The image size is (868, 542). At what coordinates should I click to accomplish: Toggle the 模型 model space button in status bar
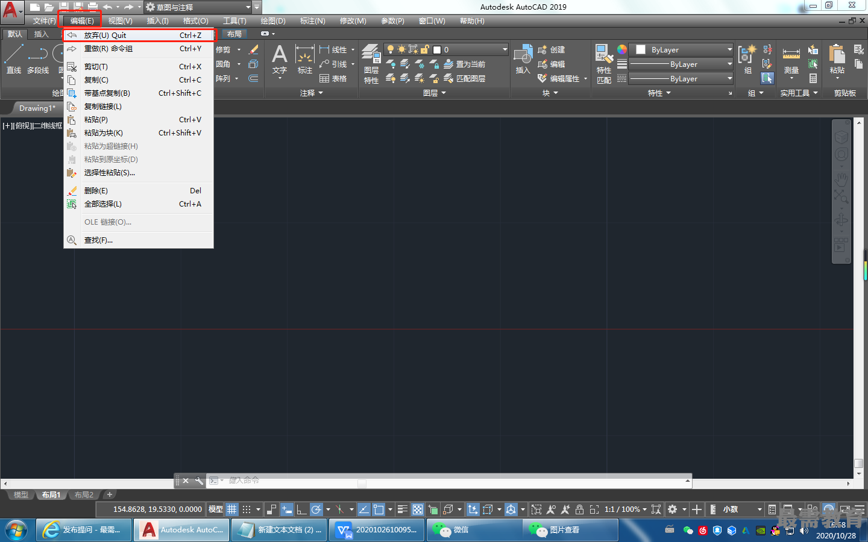215,509
